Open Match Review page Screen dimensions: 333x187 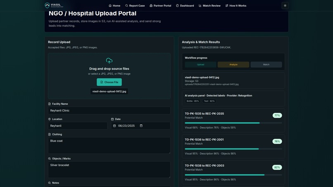tap(209, 6)
